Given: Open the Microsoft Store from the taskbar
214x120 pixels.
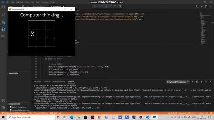Looking at the screenshot, I should [x=86, y=117].
